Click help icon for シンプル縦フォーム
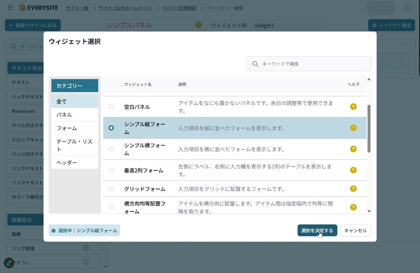 353,128
